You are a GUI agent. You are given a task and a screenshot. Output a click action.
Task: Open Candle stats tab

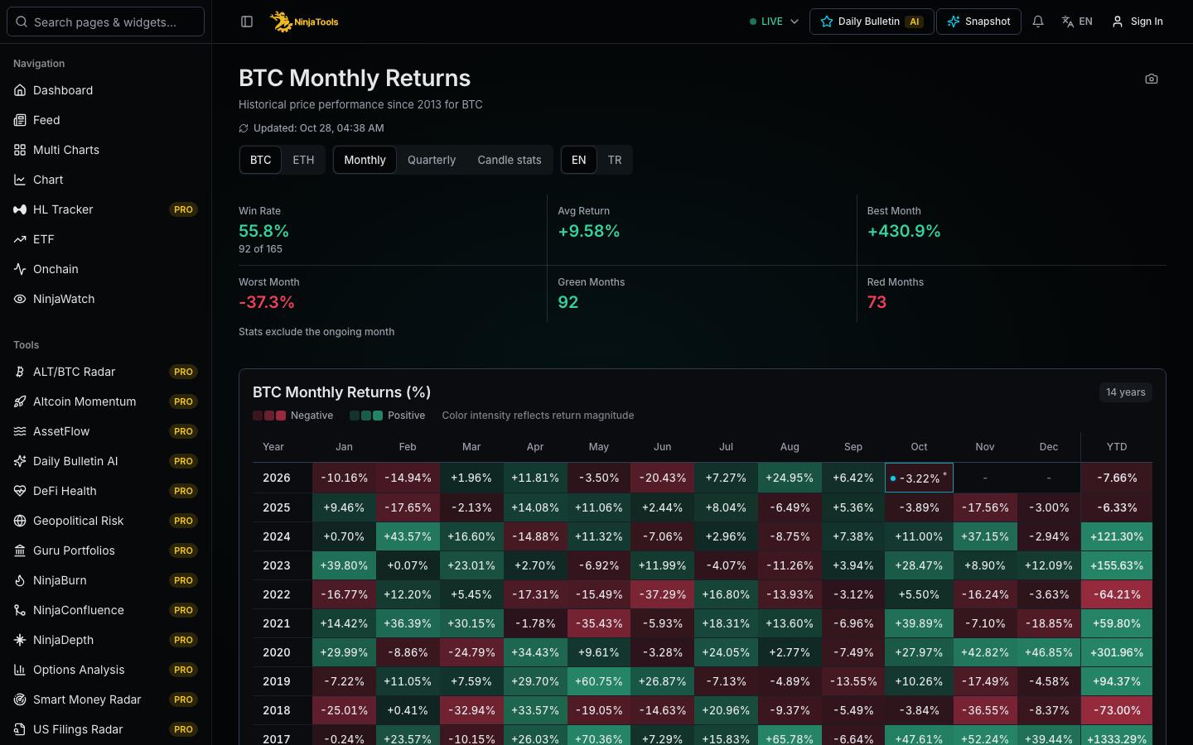coord(510,160)
